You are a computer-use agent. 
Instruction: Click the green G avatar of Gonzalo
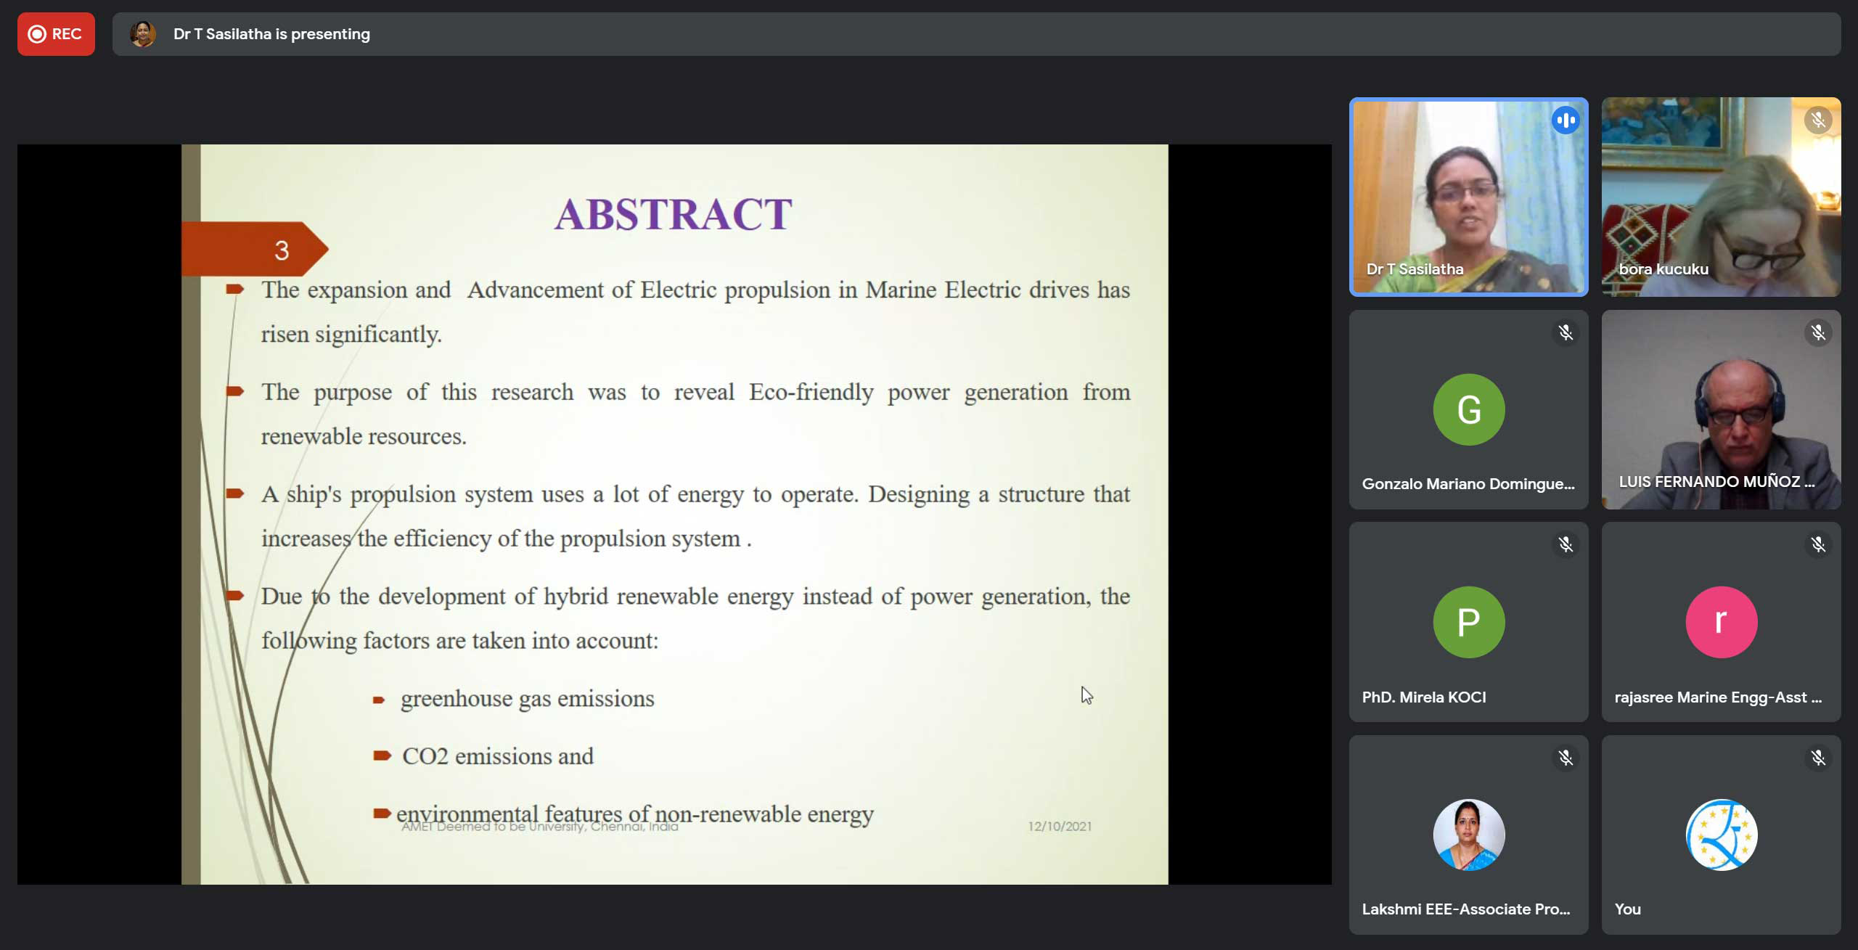coord(1468,410)
